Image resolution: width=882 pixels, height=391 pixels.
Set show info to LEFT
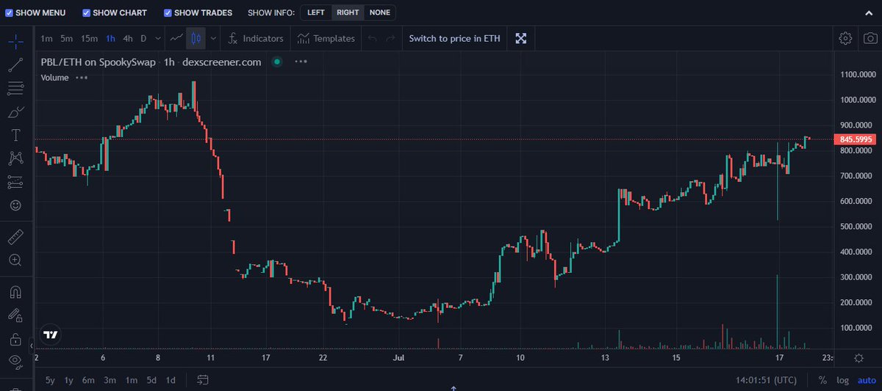tap(316, 12)
